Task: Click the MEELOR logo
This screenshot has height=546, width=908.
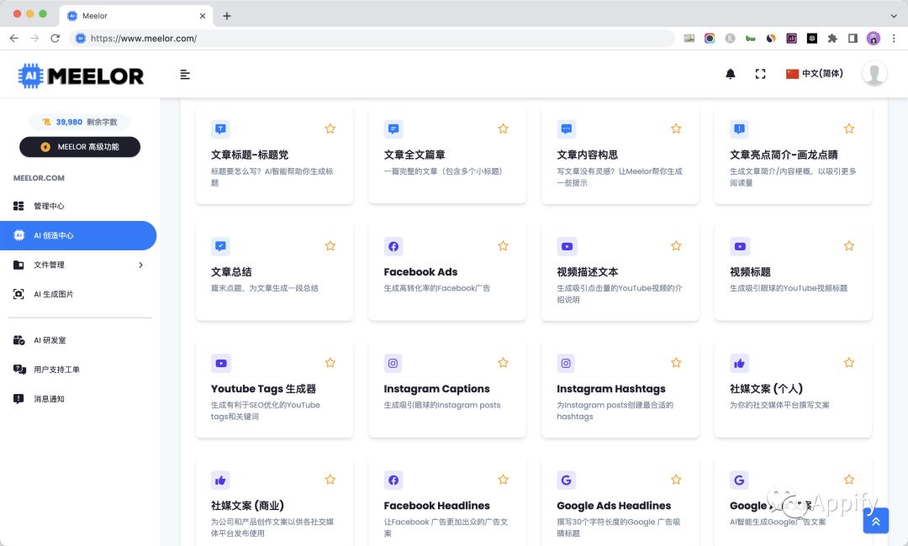Action: pyautogui.click(x=81, y=75)
